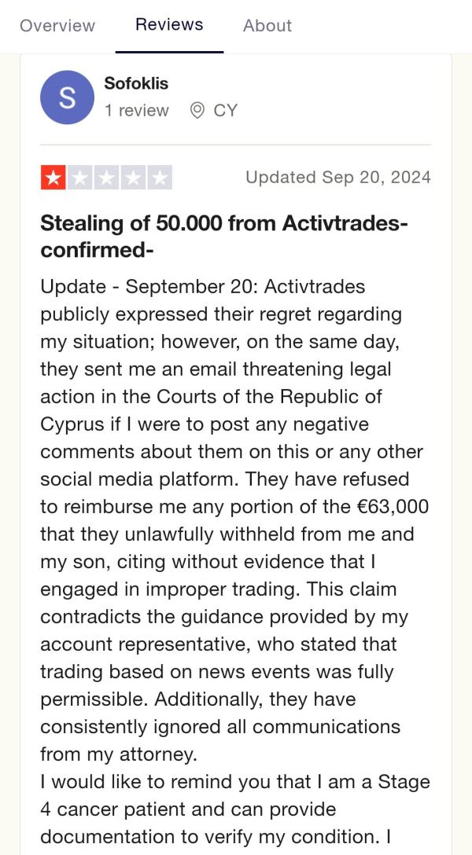
Task: Click the location pin icon
Action: (197, 111)
